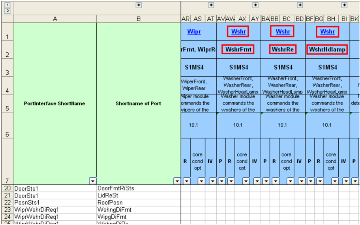Screen dimensions: 360x225
Task: Select the RoofPosn cell
Action: point(139,203)
